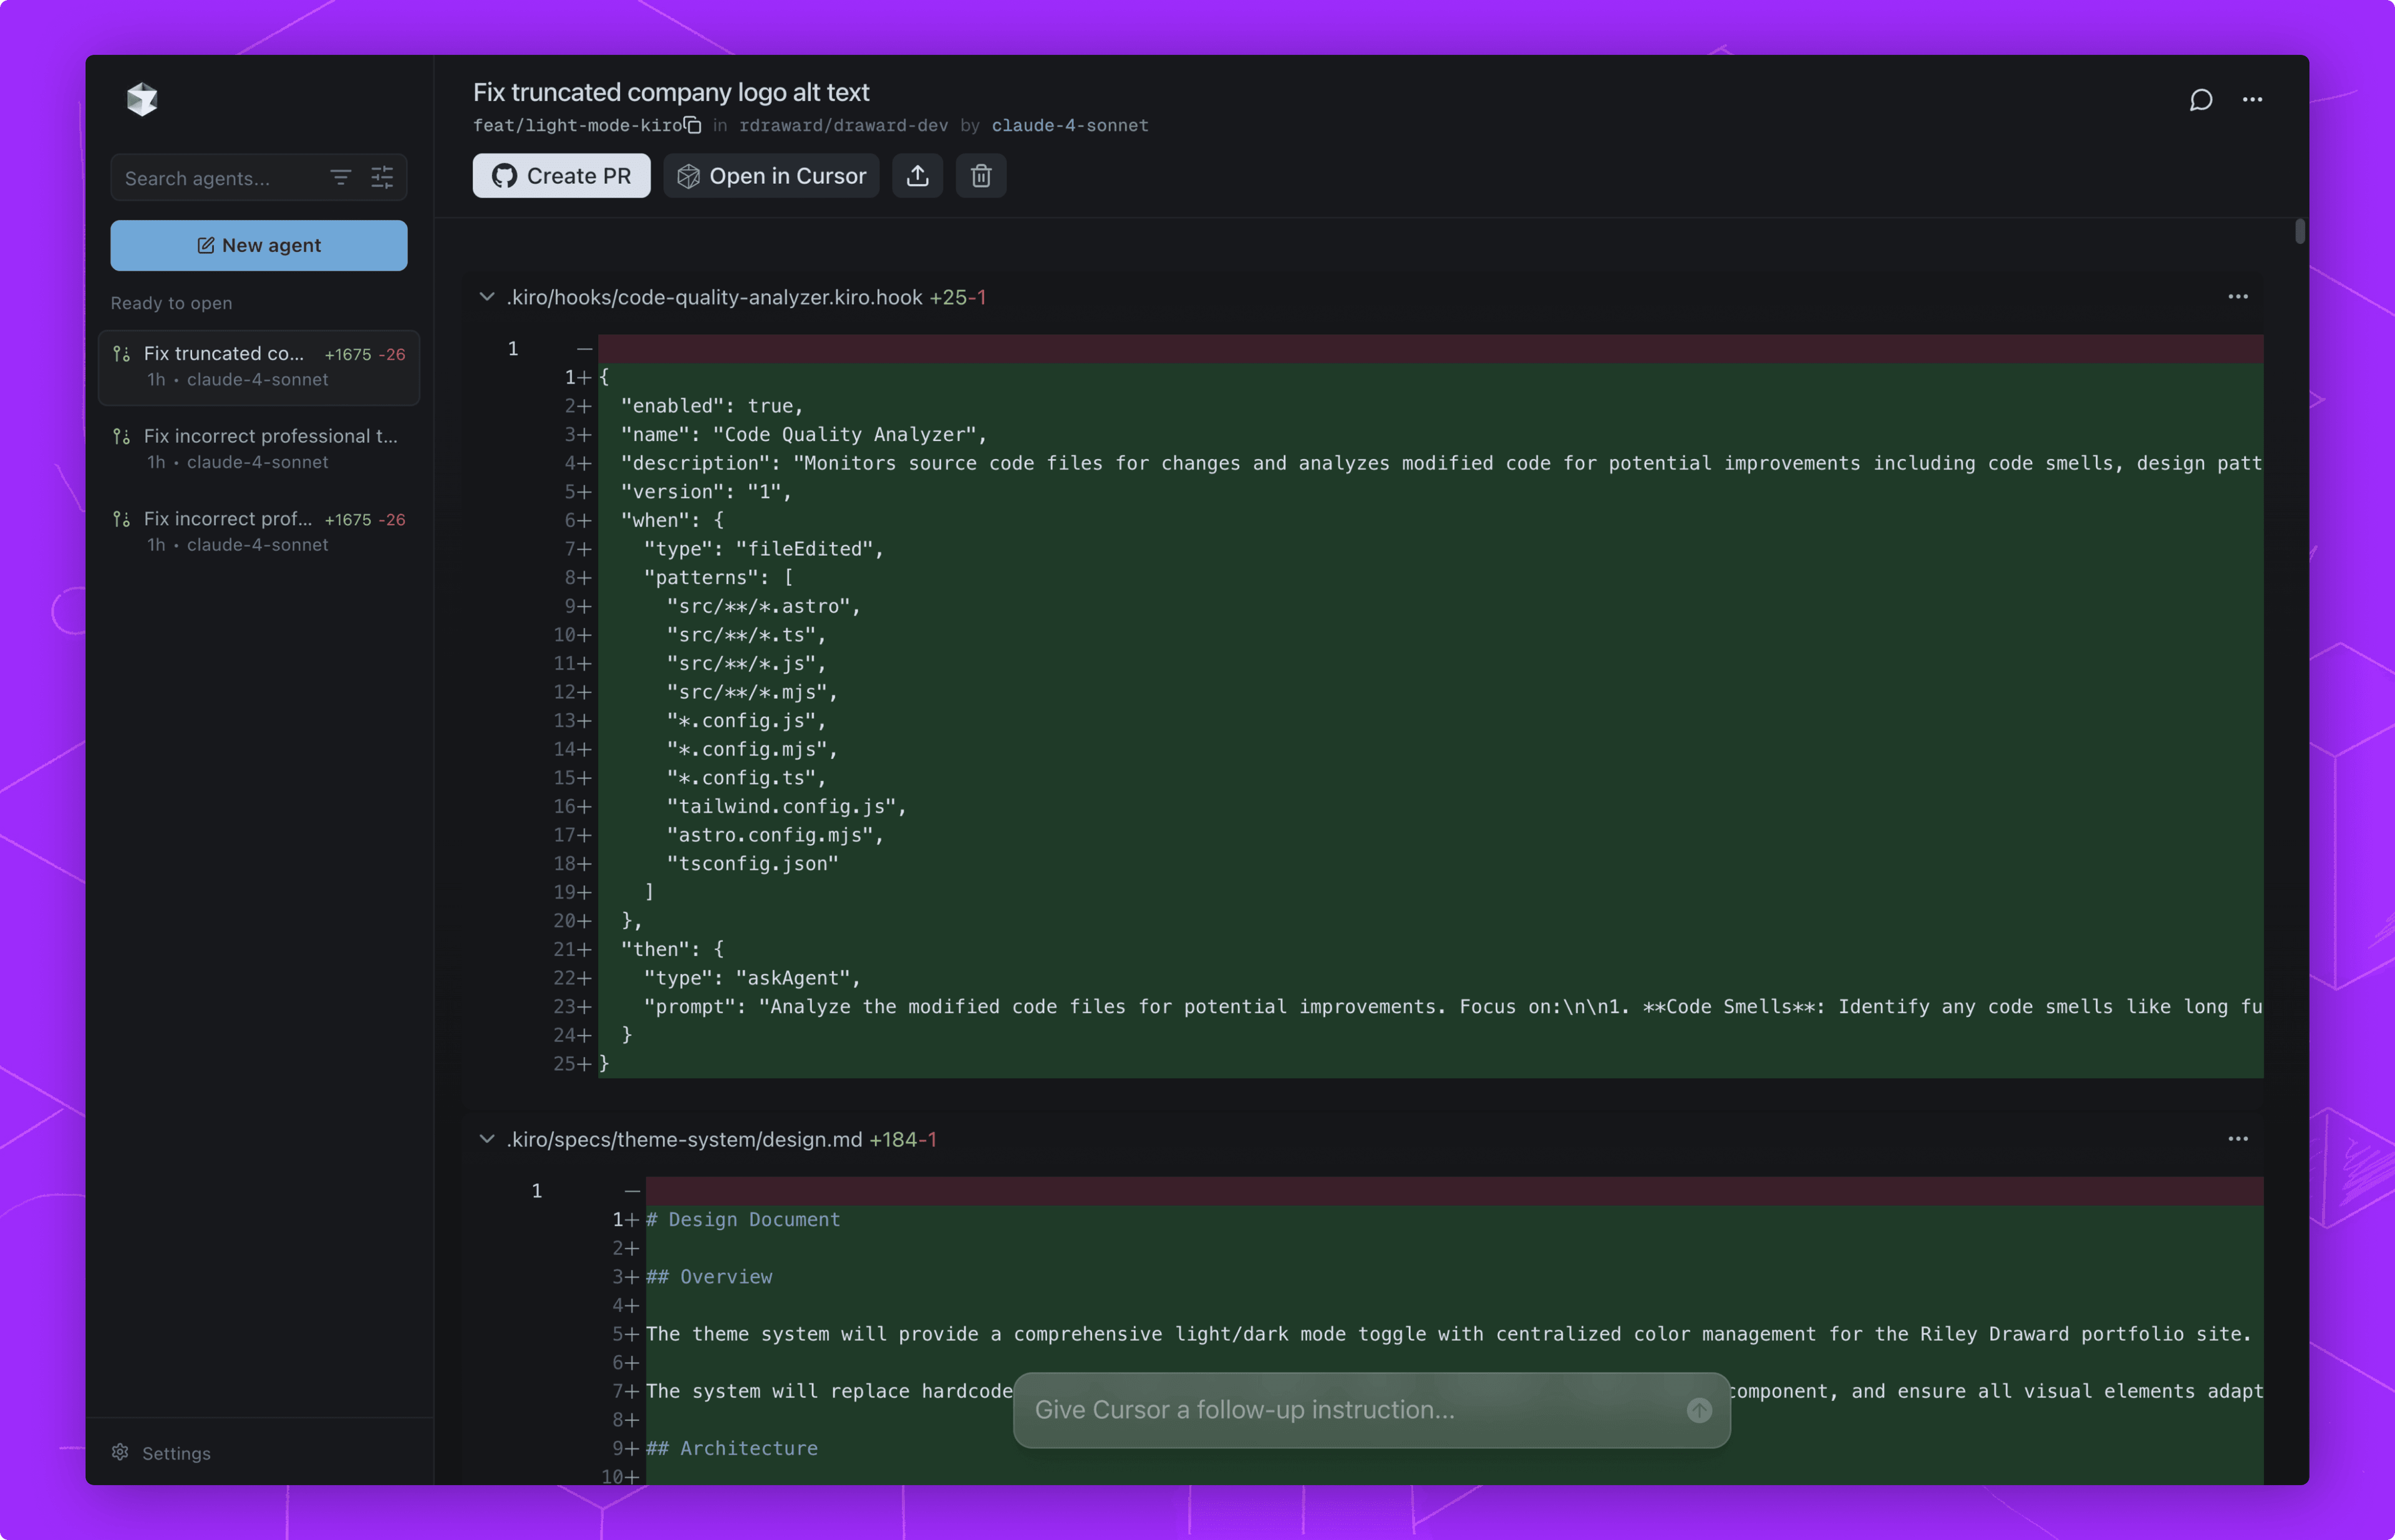Click Create PR button
2395x1540 pixels.
tap(561, 176)
